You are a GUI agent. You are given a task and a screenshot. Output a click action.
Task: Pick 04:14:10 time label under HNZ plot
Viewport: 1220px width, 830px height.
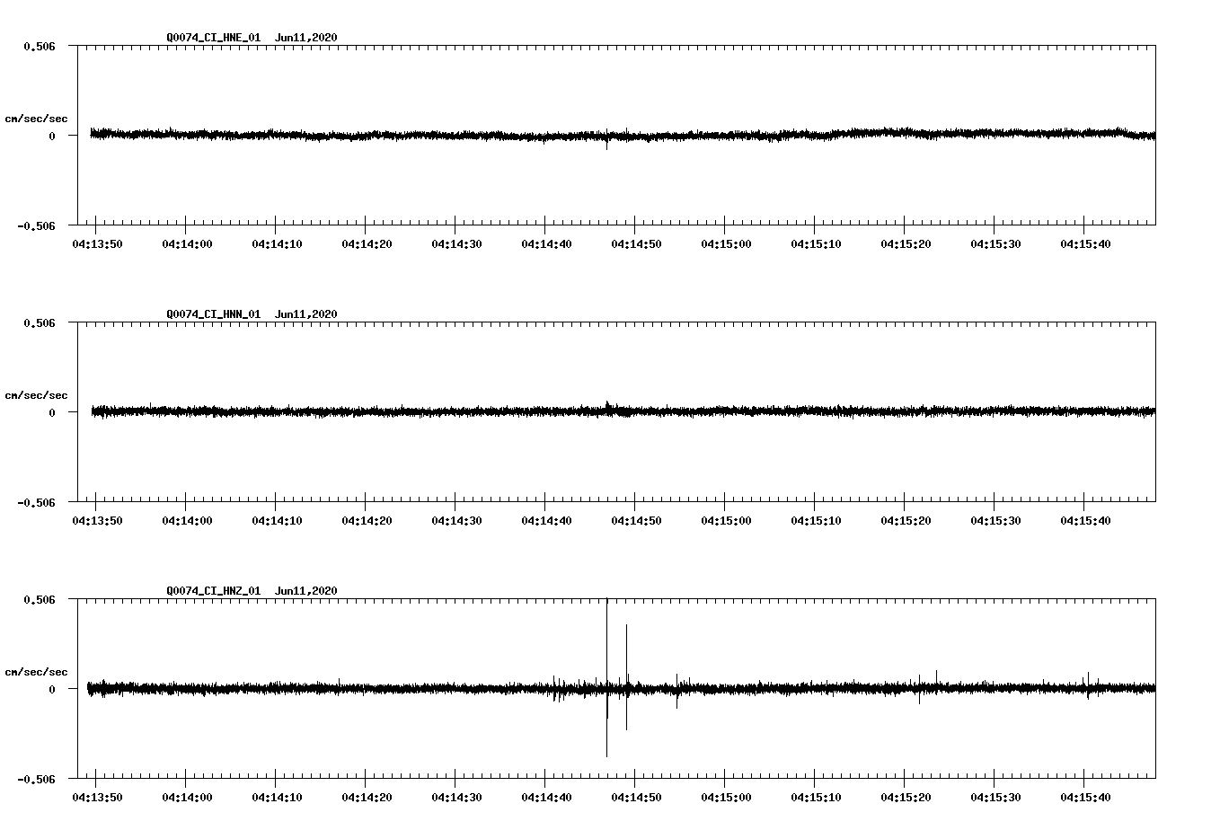tap(277, 798)
